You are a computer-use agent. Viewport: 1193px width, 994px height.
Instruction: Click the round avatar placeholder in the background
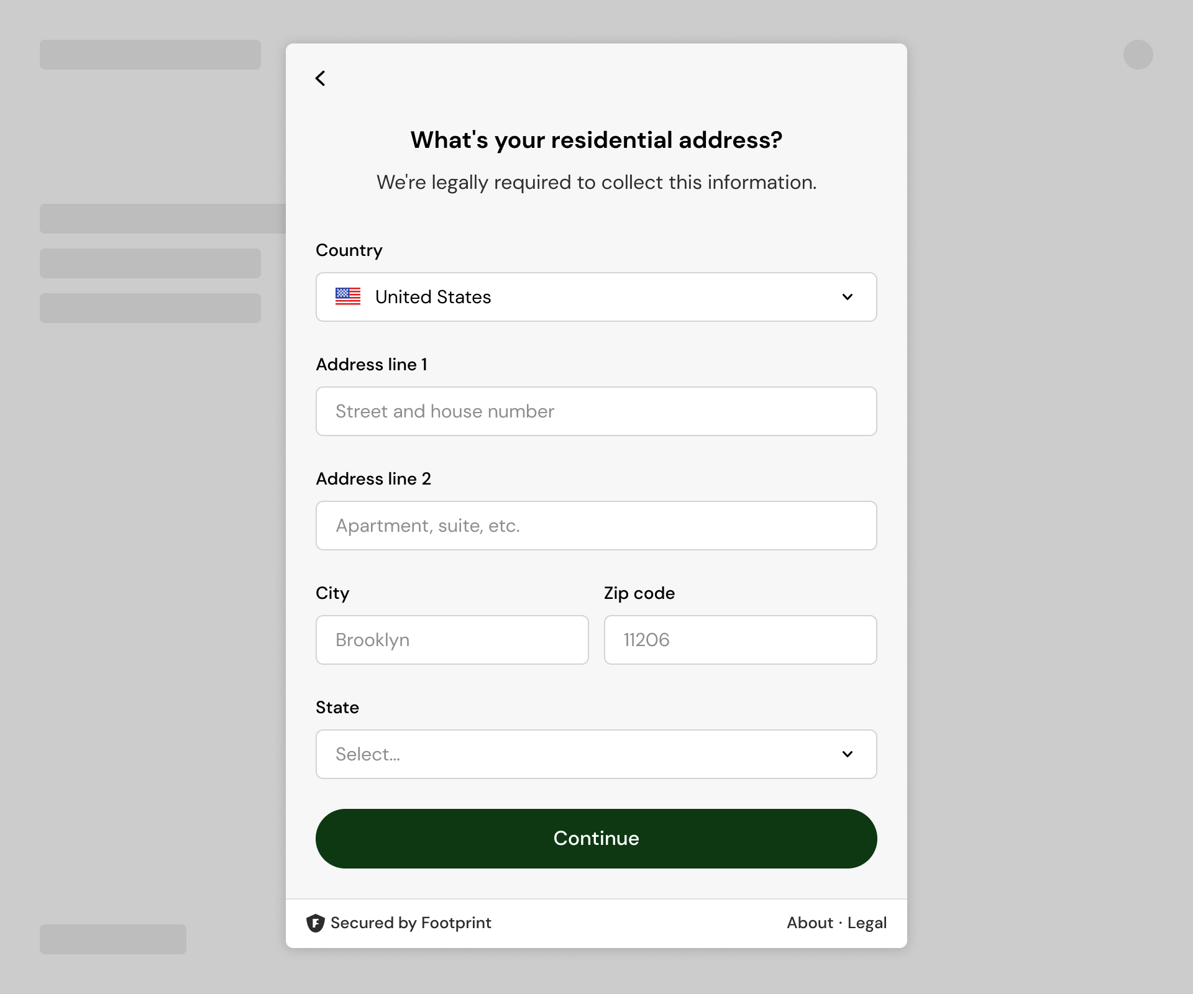(x=1138, y=55)
